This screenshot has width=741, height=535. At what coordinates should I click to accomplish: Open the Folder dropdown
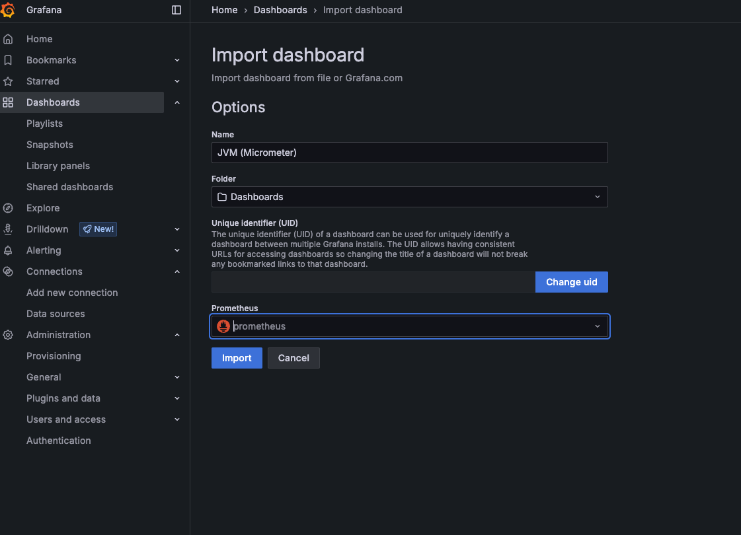click(x=409, y=197)
